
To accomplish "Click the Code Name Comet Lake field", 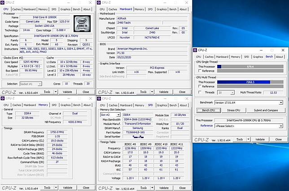I will pyautogui.click(x=32, y=21).
